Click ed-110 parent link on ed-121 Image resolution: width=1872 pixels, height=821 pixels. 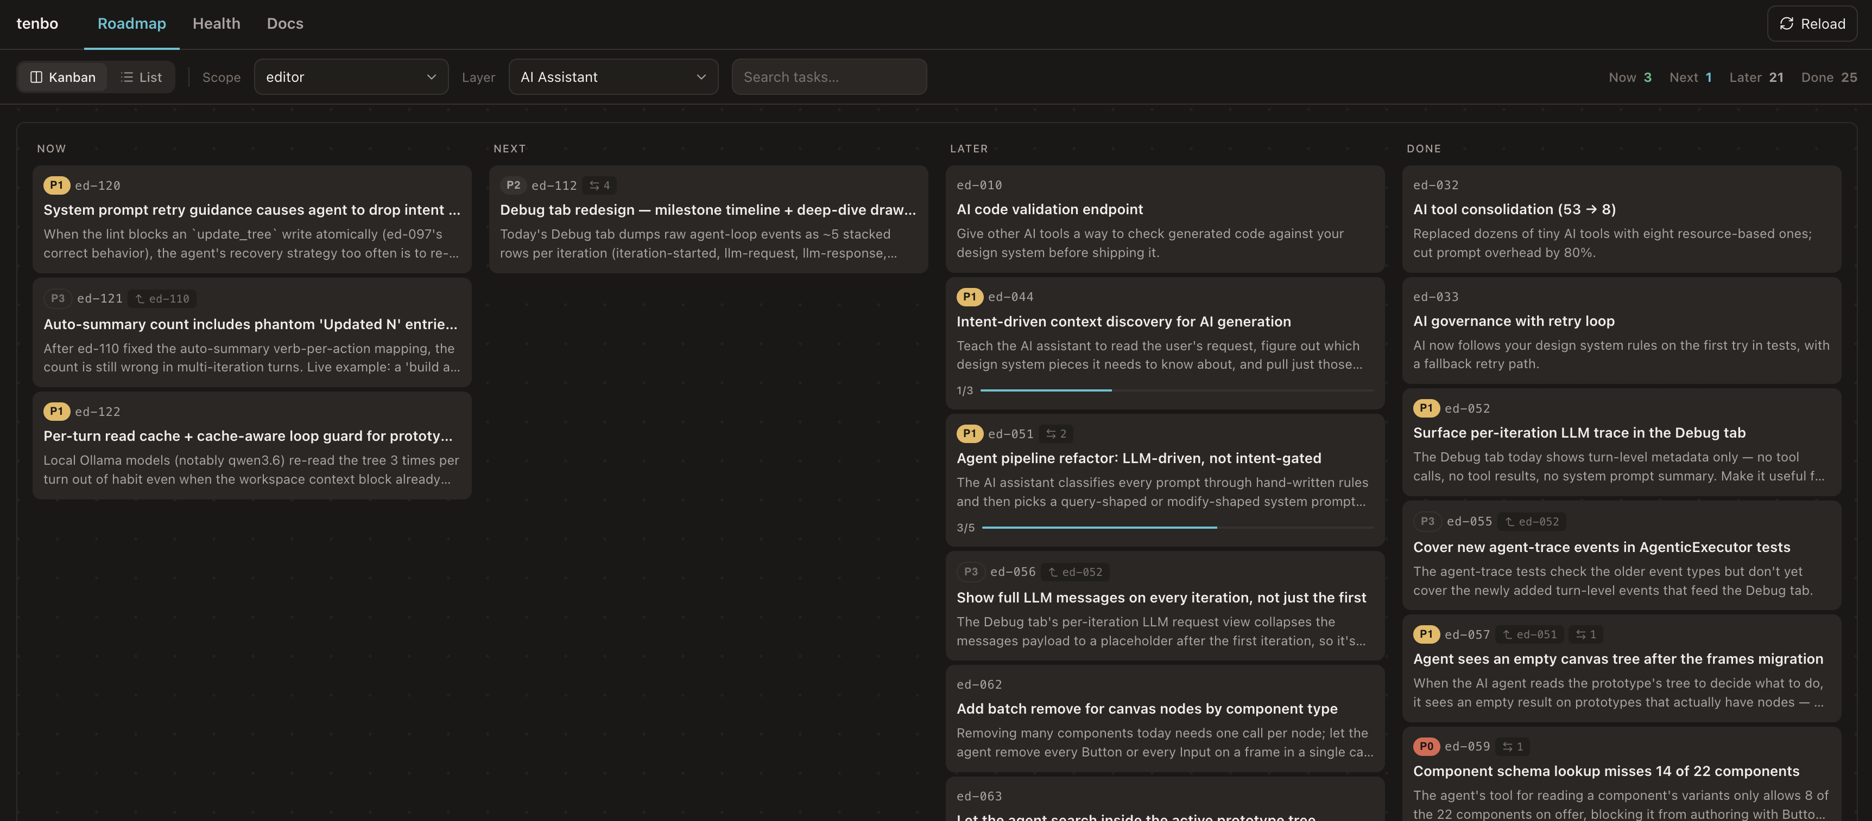(x=162, y=298)
